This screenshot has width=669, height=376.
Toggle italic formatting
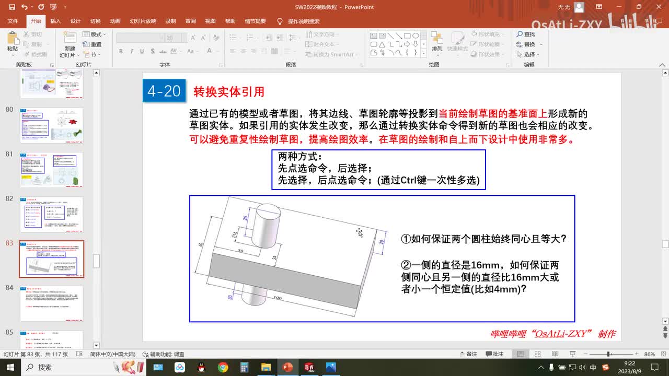[131, 51]
